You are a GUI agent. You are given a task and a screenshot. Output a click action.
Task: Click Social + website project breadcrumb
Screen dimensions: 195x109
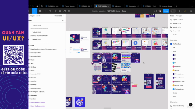coord(98,11)
